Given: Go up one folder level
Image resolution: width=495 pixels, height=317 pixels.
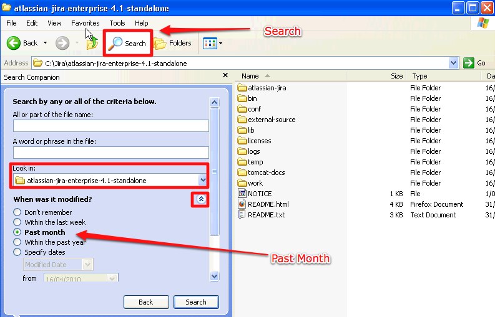Looking at the screenshot, I should coord(92,43).
